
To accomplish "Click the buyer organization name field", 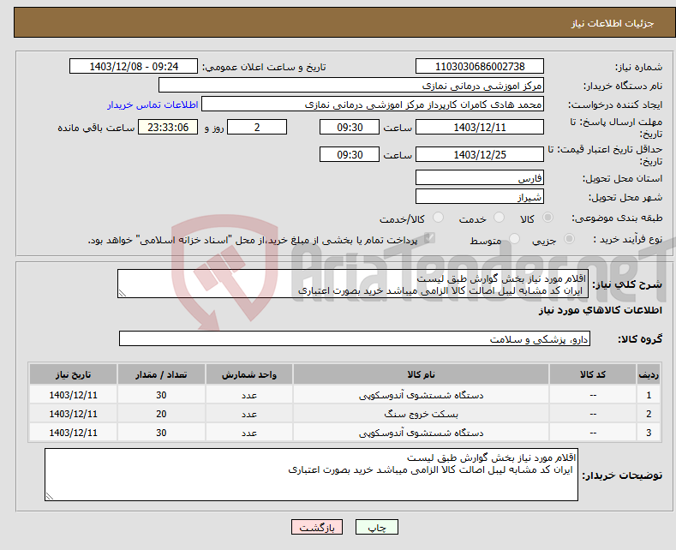I will pos(351,86).
